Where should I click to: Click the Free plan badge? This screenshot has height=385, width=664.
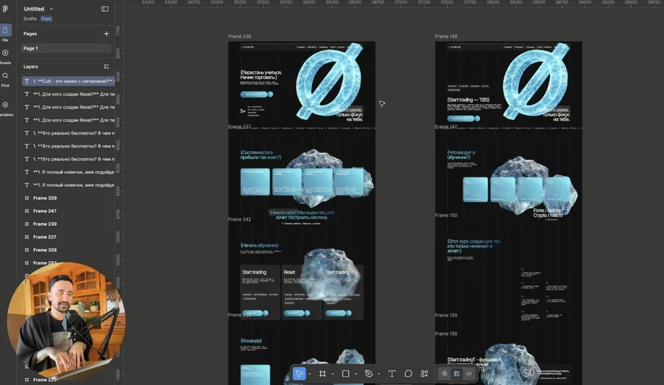(x=46, y=19)
